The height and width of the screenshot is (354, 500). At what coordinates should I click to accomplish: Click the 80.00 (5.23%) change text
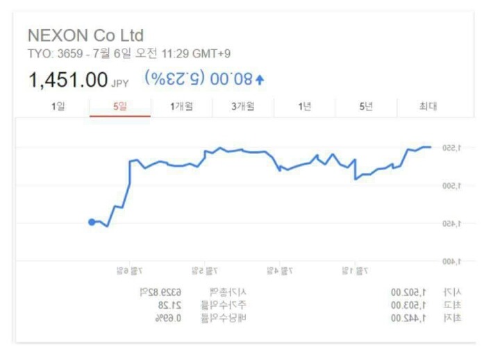(199, 78)
